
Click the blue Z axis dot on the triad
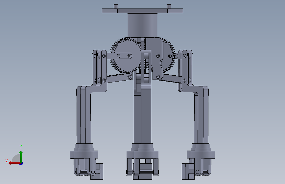click(21, 163)
